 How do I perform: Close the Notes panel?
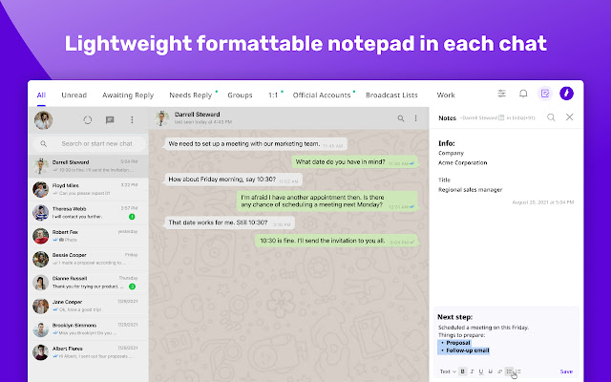[x=569, y=117]
